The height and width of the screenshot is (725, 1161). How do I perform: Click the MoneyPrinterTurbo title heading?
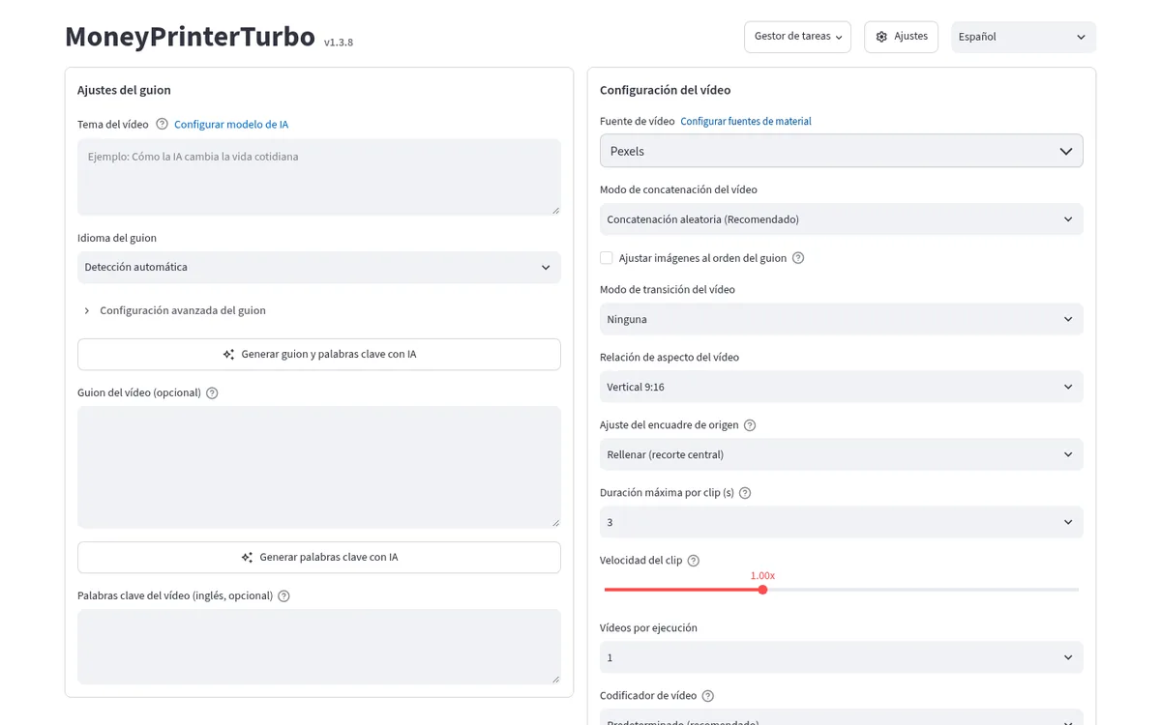point(190,37)
